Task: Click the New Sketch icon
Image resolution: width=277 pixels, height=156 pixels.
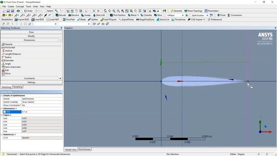Action: (211, 15)
